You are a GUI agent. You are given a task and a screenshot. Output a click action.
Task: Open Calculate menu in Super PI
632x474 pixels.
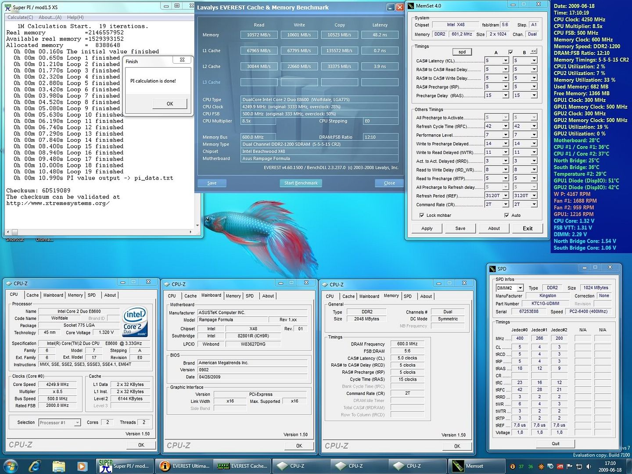20,17
